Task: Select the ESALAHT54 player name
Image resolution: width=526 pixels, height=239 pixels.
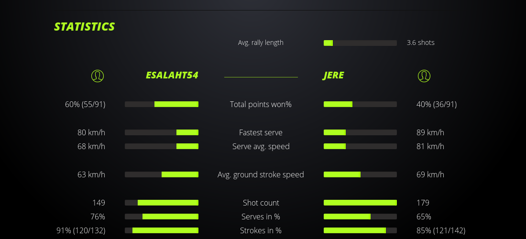Action: tap(172, 76)
